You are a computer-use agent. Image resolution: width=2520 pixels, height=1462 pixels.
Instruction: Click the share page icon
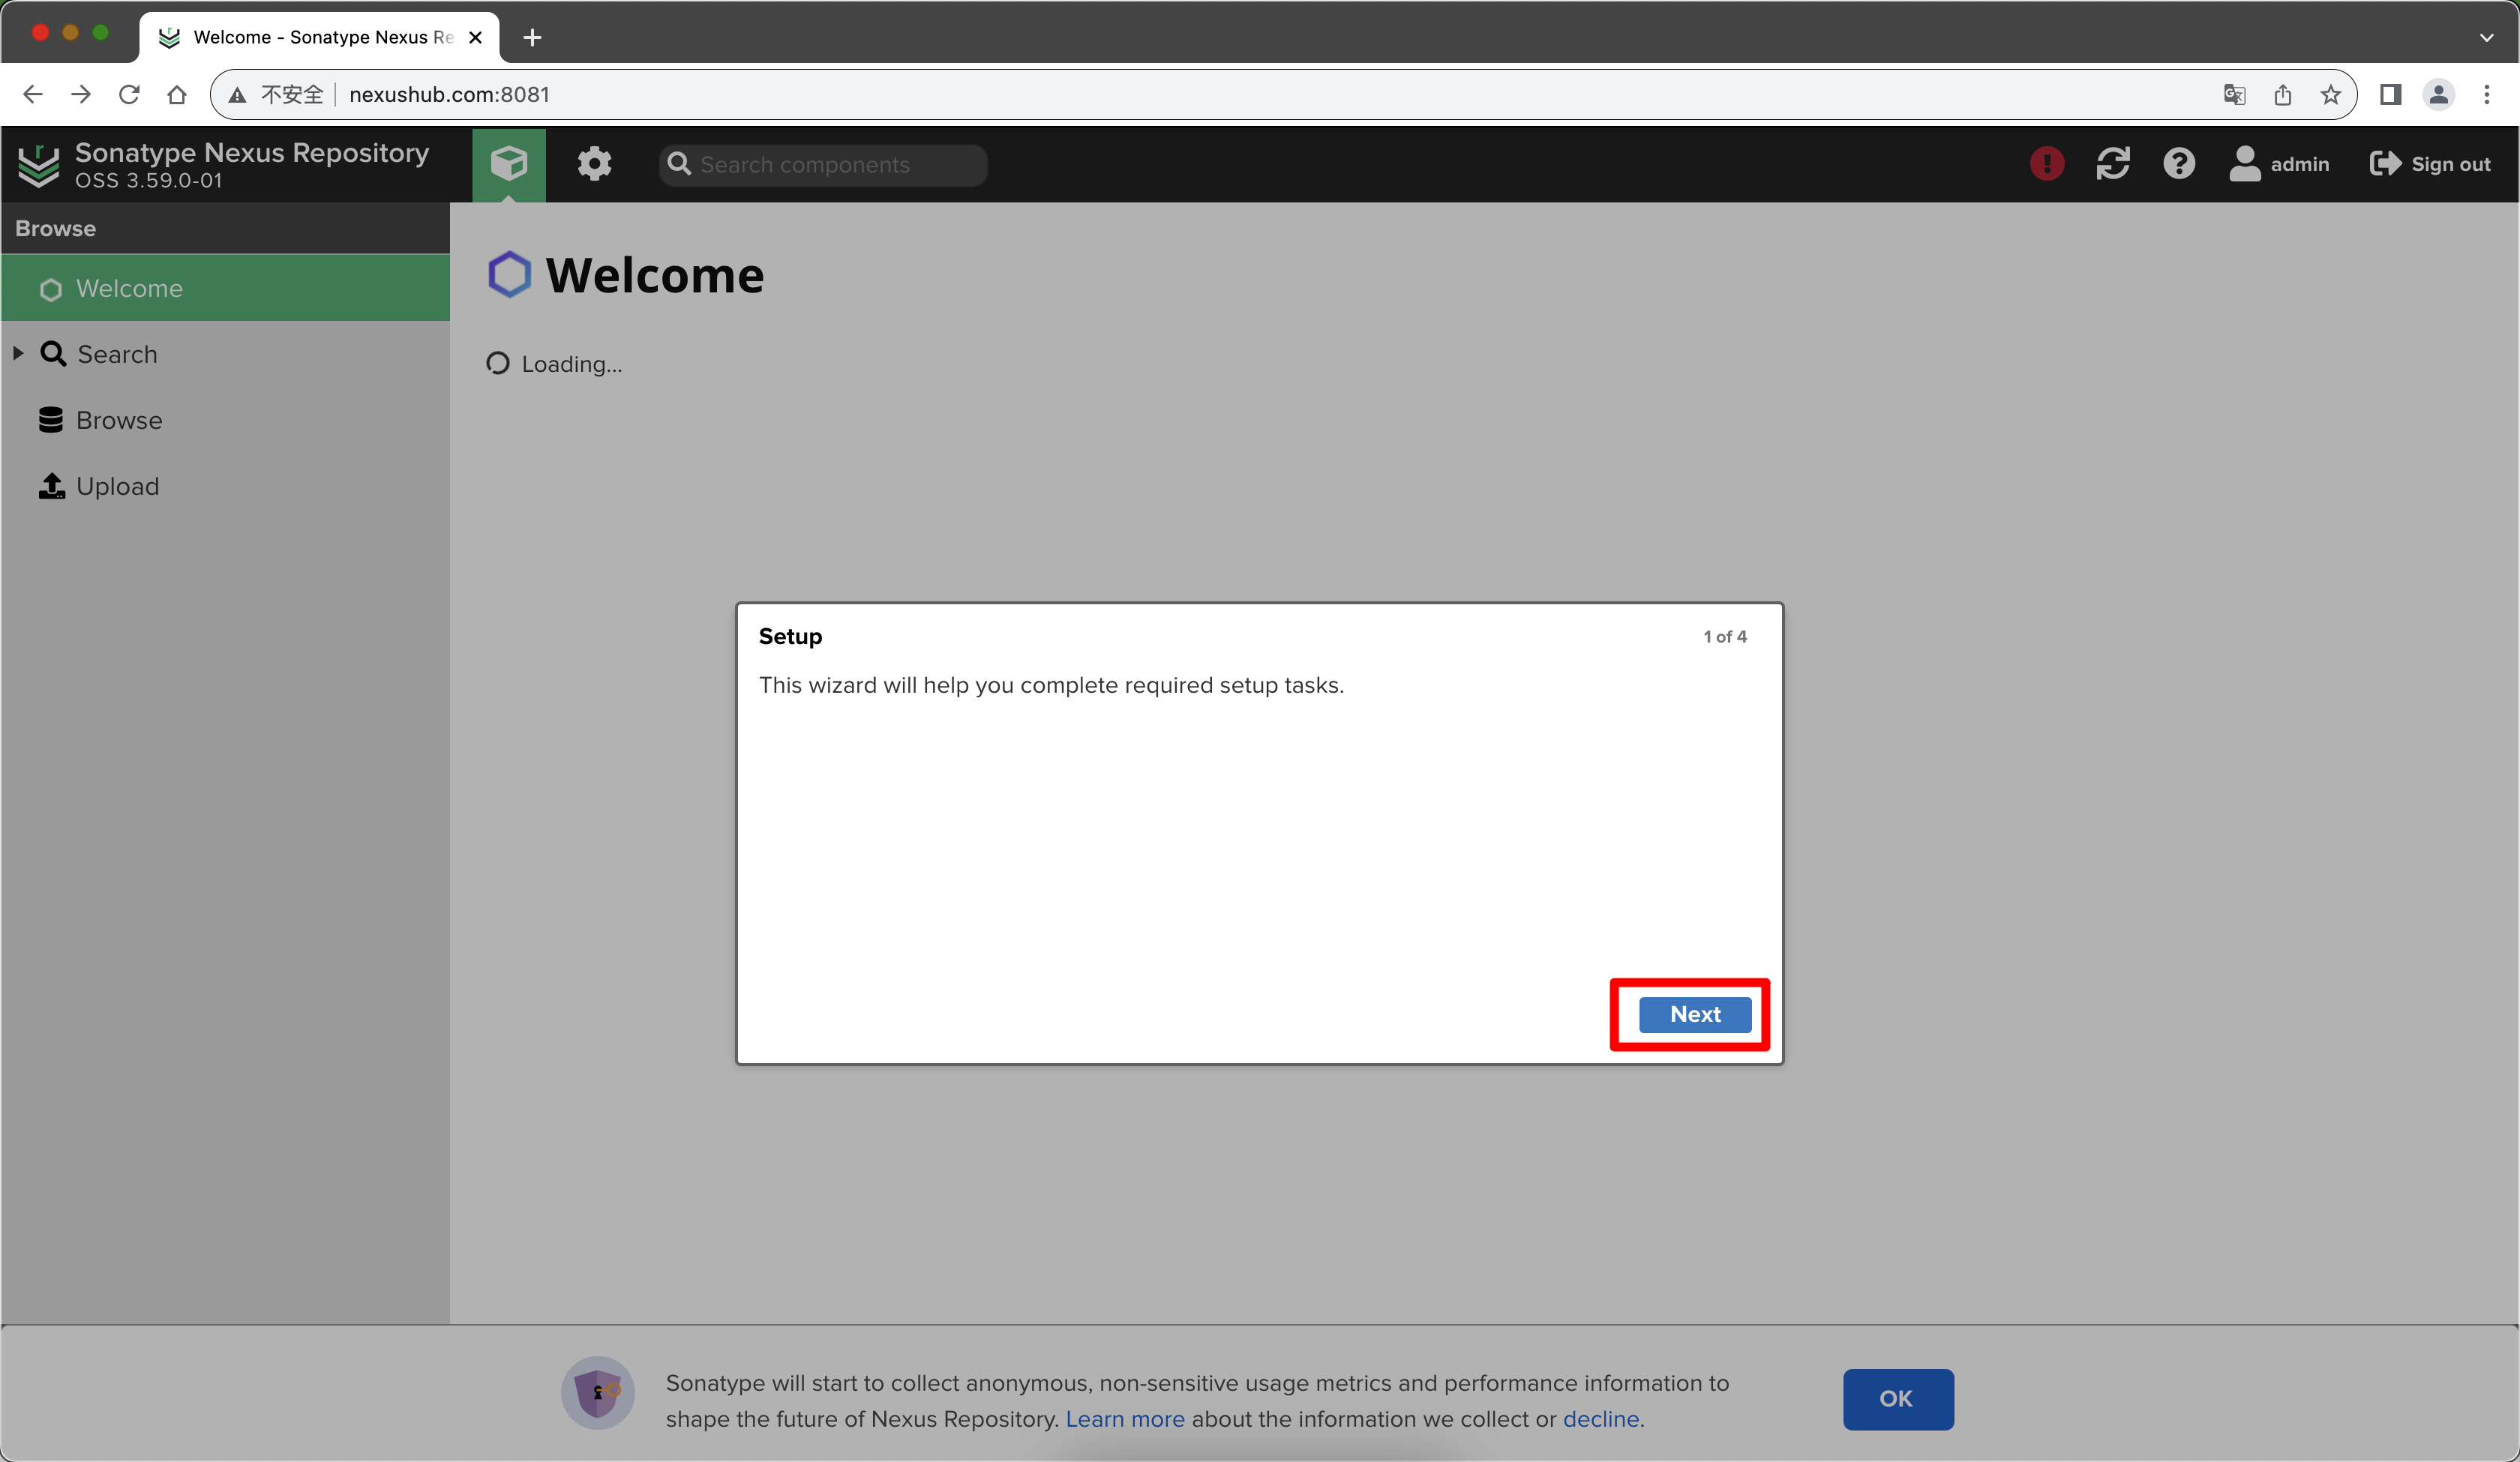click(2283, 95)
